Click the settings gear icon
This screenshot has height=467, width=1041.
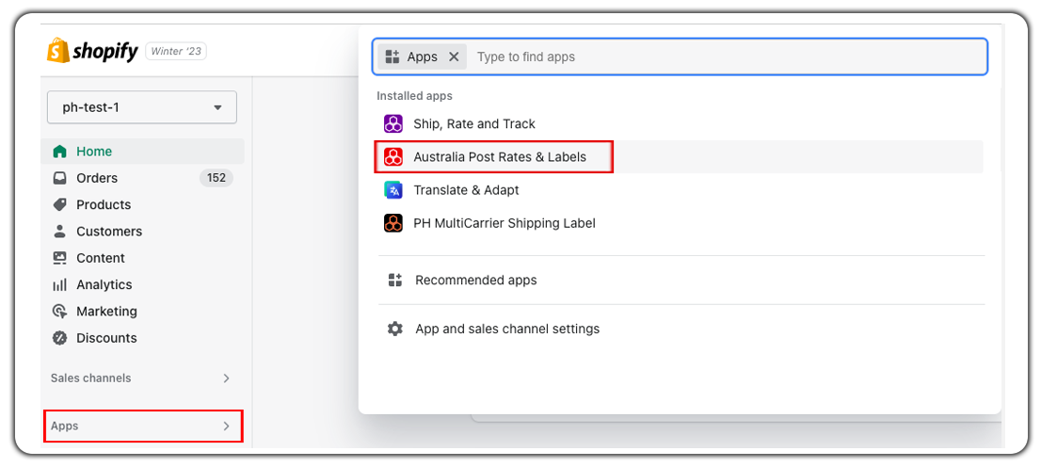pyautogui.click(x=395, y=329)
